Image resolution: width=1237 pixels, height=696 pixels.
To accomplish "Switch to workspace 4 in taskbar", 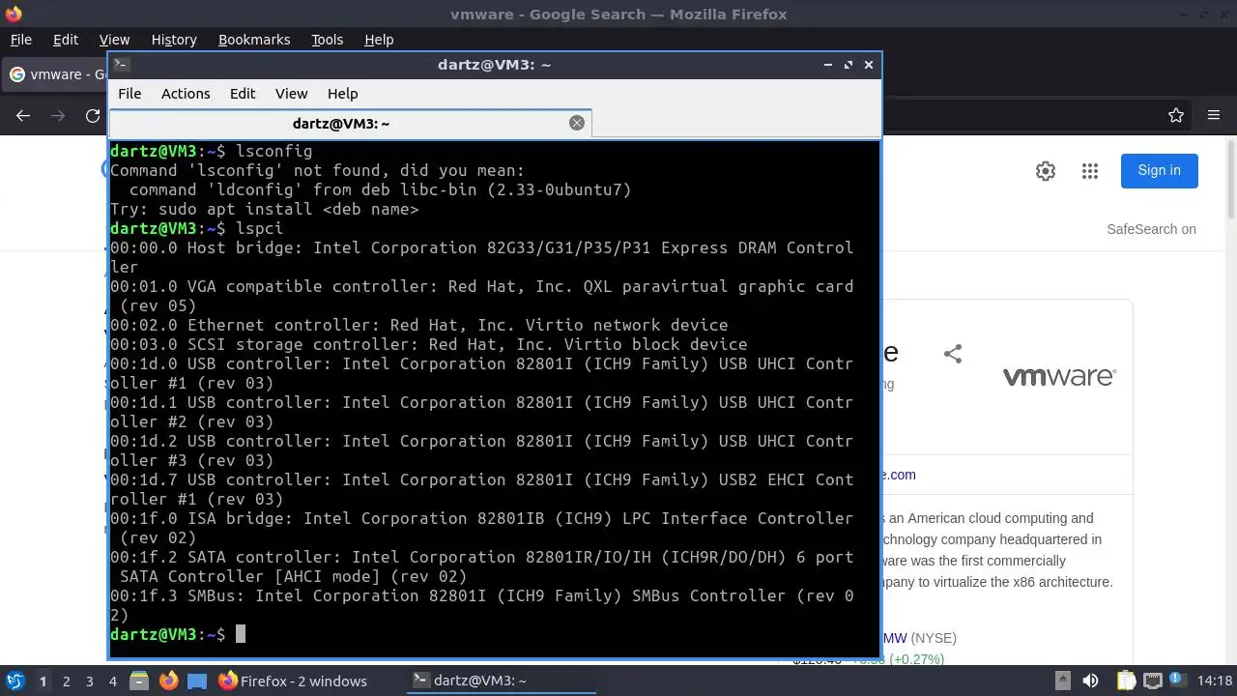I will [112, 681].
